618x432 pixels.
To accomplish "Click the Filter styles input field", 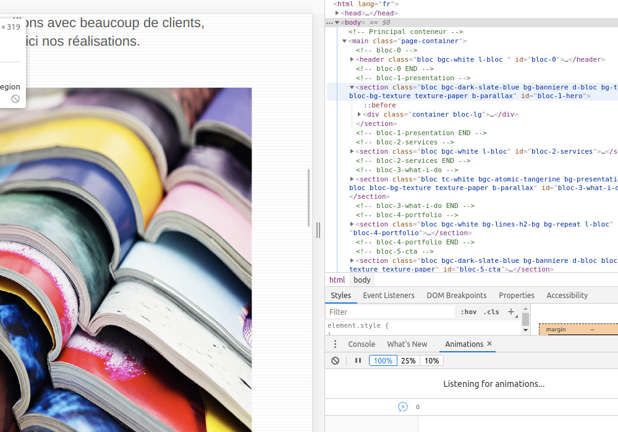I will [x=389, y=312].
